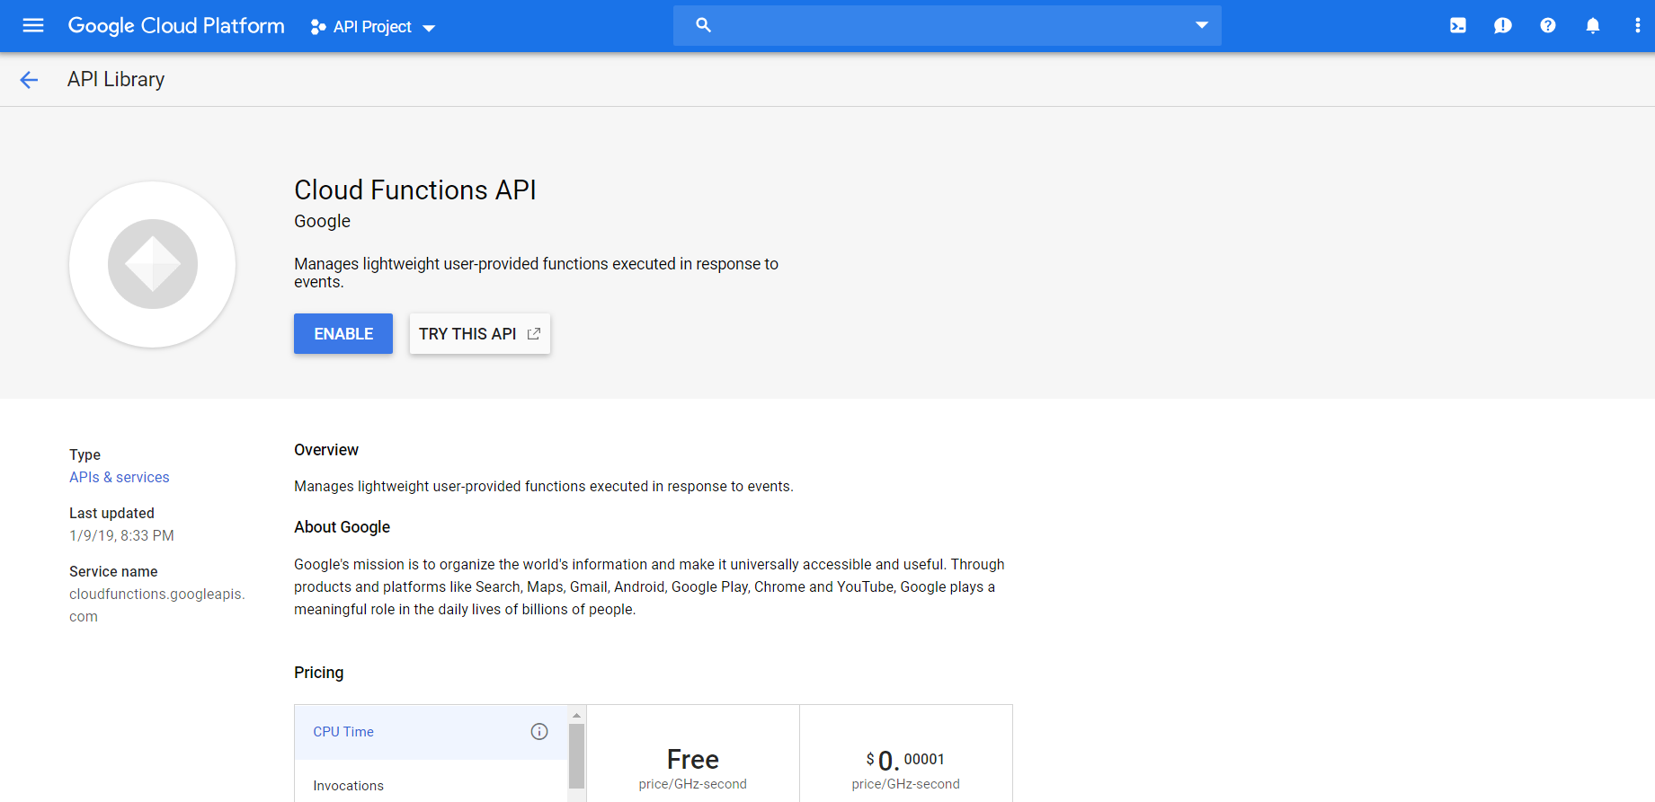Click the CPU Time info icon
Image resolution: width=1655 pixels, height=802 pixels.
[539, 732]
